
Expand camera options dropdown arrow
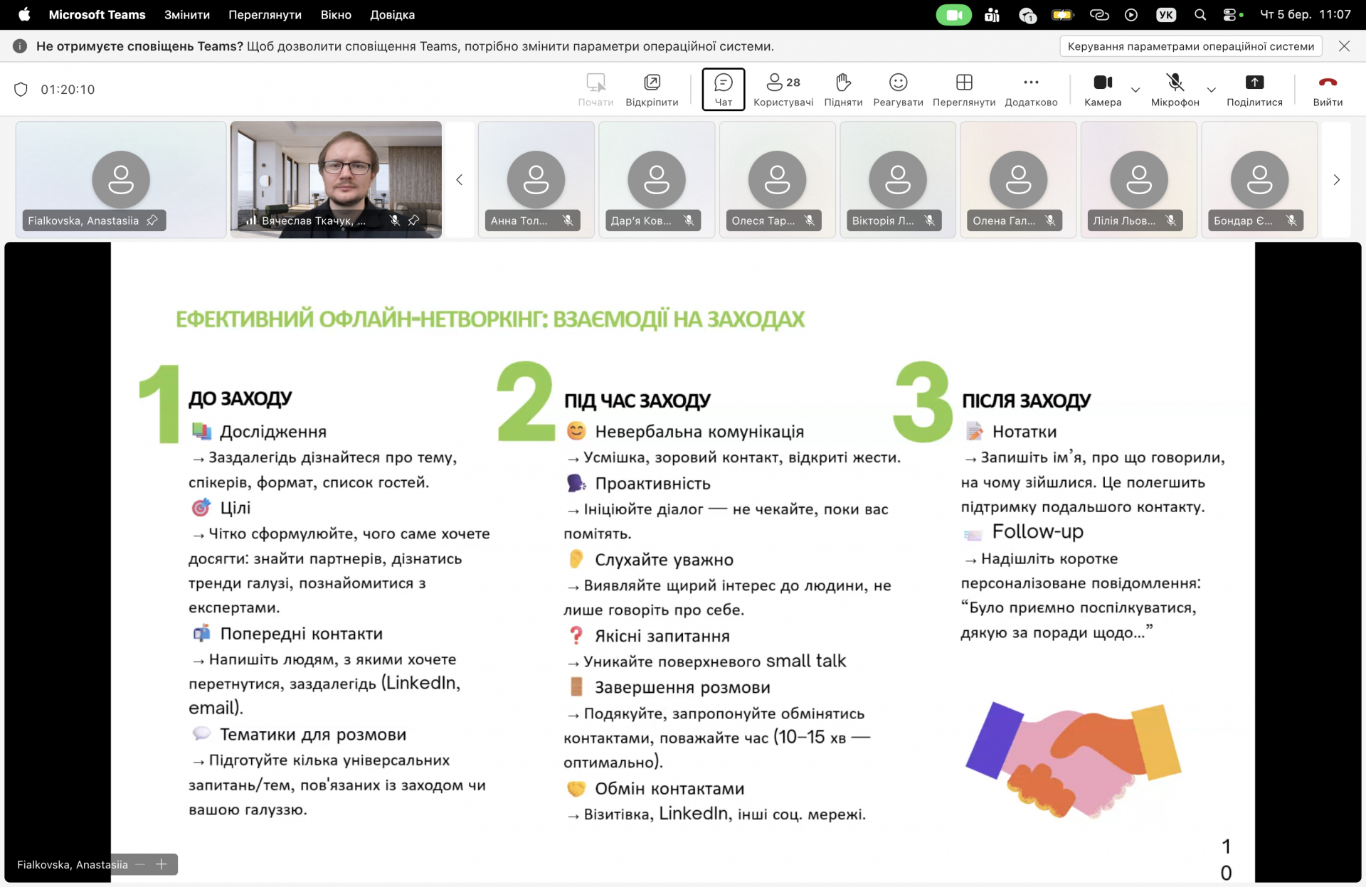pyautogui.click(x=1135, y=90)
